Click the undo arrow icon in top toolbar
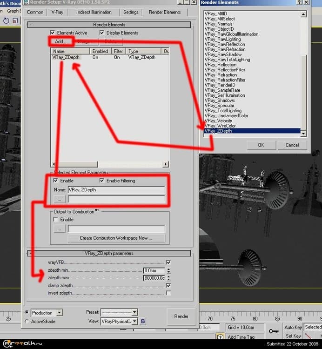 7,20
